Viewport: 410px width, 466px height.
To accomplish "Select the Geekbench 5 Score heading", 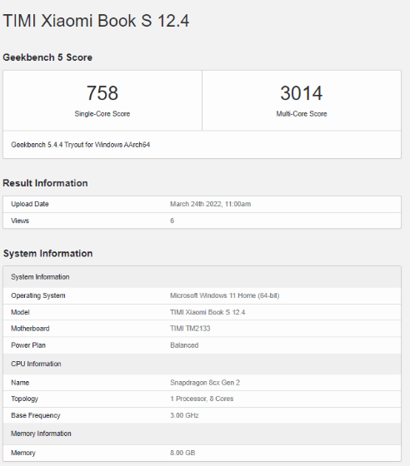I will (47, 57).
